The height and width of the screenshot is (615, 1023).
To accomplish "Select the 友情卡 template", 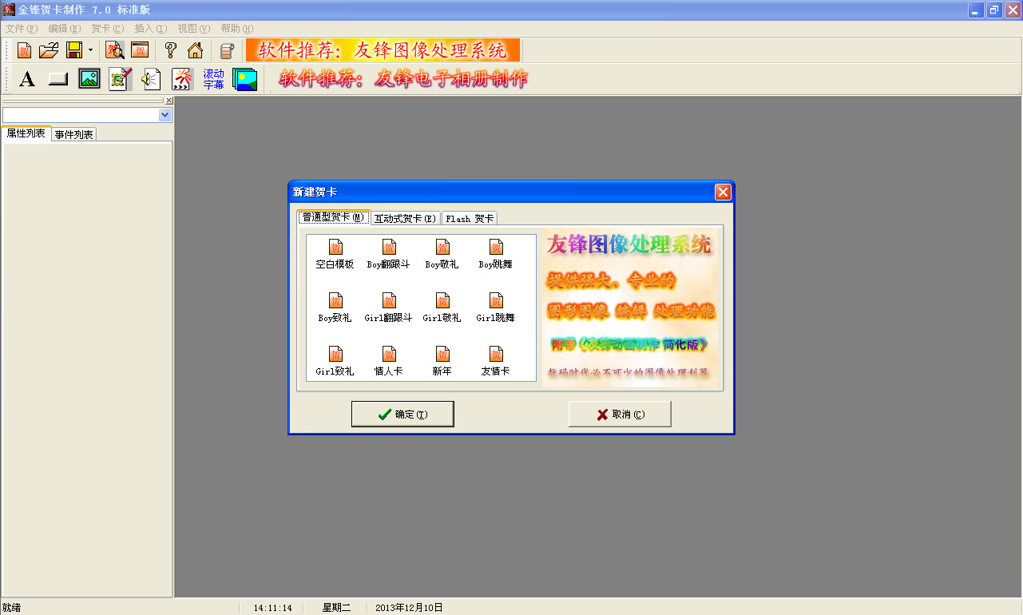I will click(x=496, y=361).
